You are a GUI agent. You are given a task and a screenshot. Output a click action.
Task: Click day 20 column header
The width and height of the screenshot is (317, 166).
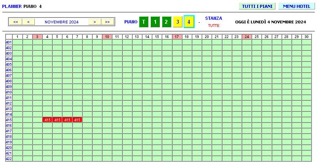point(207,36)
